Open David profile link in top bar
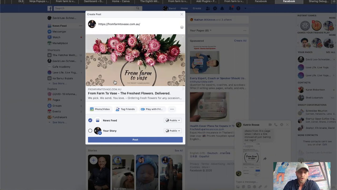 170,8
